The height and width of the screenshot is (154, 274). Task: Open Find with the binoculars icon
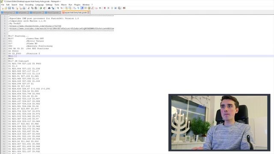(49, 8)
